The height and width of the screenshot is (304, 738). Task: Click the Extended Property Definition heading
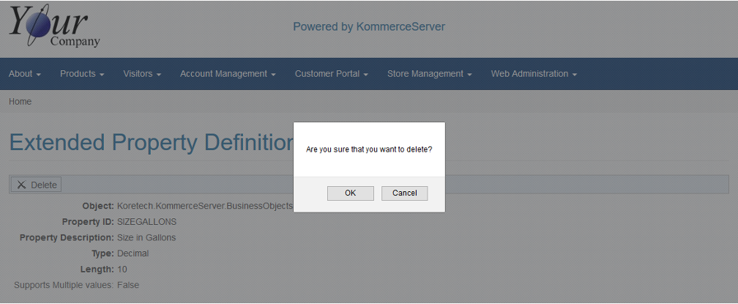[x=151, y=142]
